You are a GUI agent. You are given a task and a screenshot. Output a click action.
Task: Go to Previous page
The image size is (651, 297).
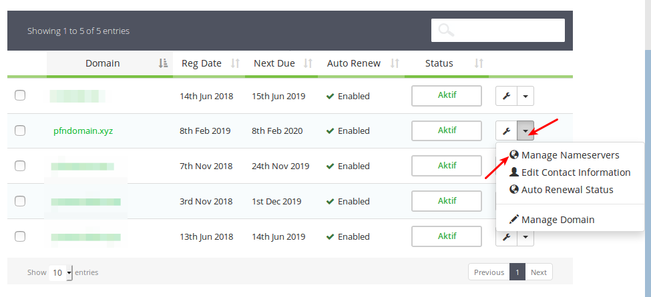click(489, 272)
